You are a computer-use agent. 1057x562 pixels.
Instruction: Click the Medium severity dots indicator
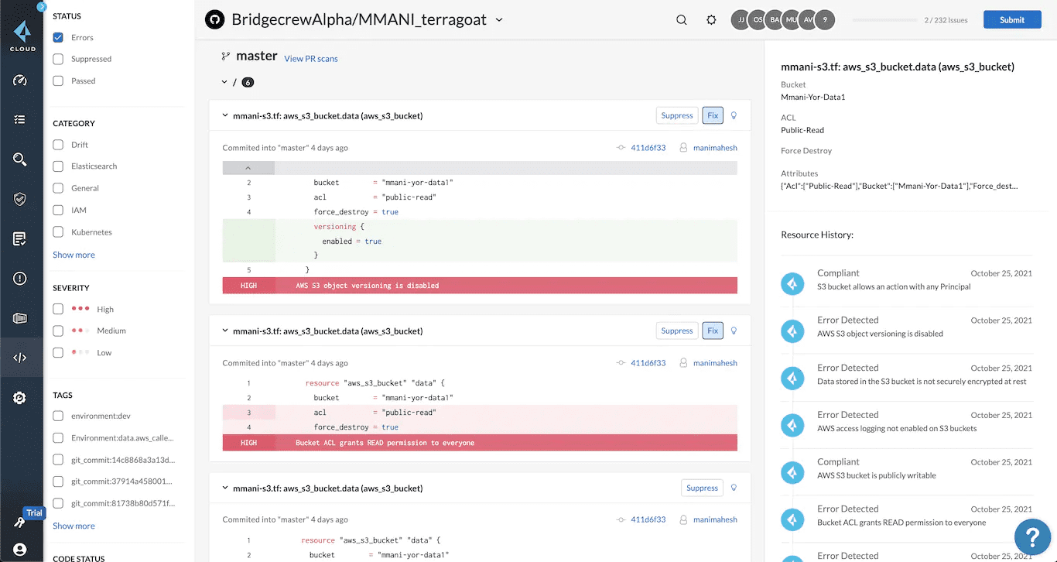coord(80,331)
